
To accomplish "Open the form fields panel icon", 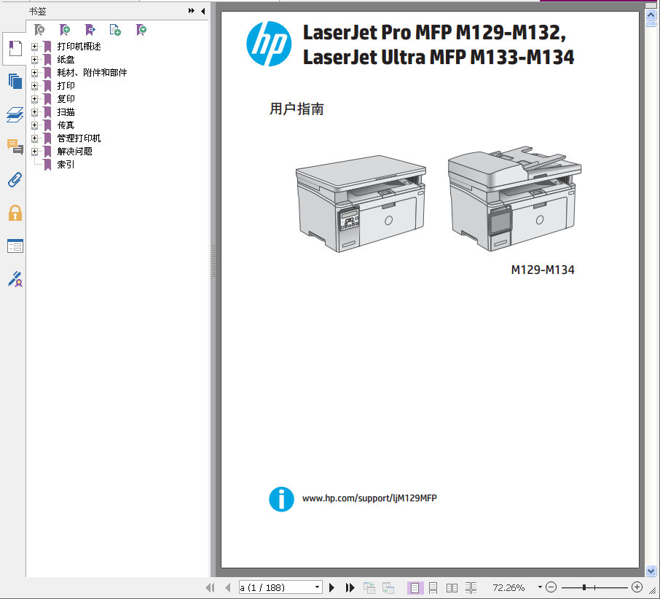I will point(15,246).
